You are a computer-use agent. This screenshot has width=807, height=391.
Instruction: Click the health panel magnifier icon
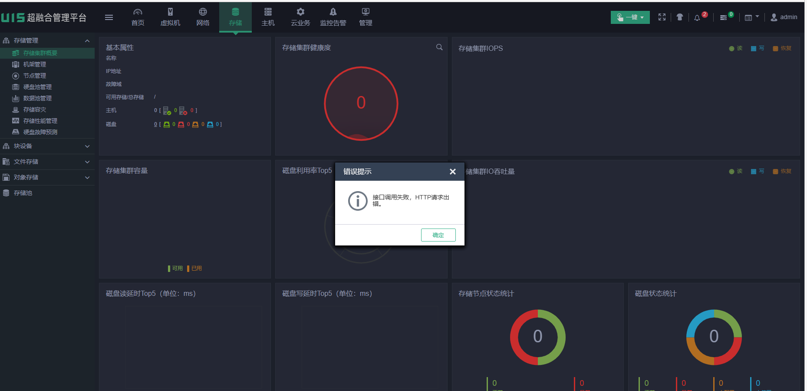pyautogui.click(x=439, y=47)
